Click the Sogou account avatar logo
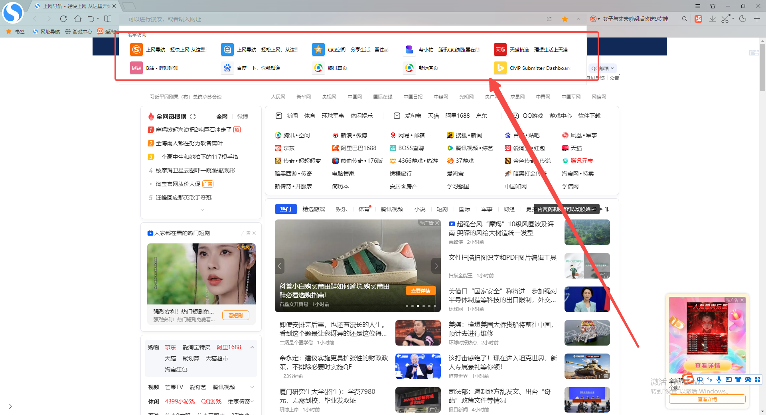766x415 pixels. [13, 13]
